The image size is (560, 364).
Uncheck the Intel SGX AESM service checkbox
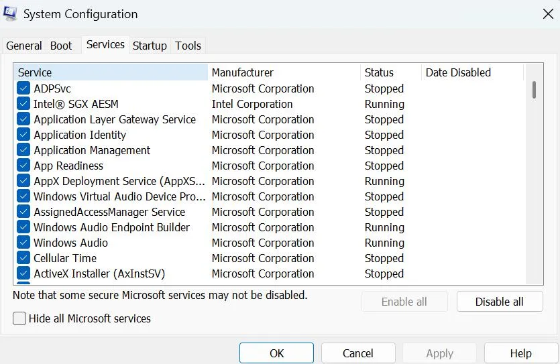(24, 104)
